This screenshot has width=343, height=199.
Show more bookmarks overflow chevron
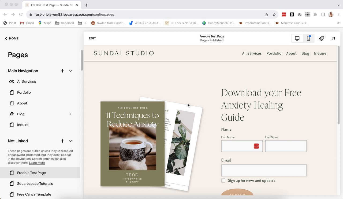click(339, 23)
